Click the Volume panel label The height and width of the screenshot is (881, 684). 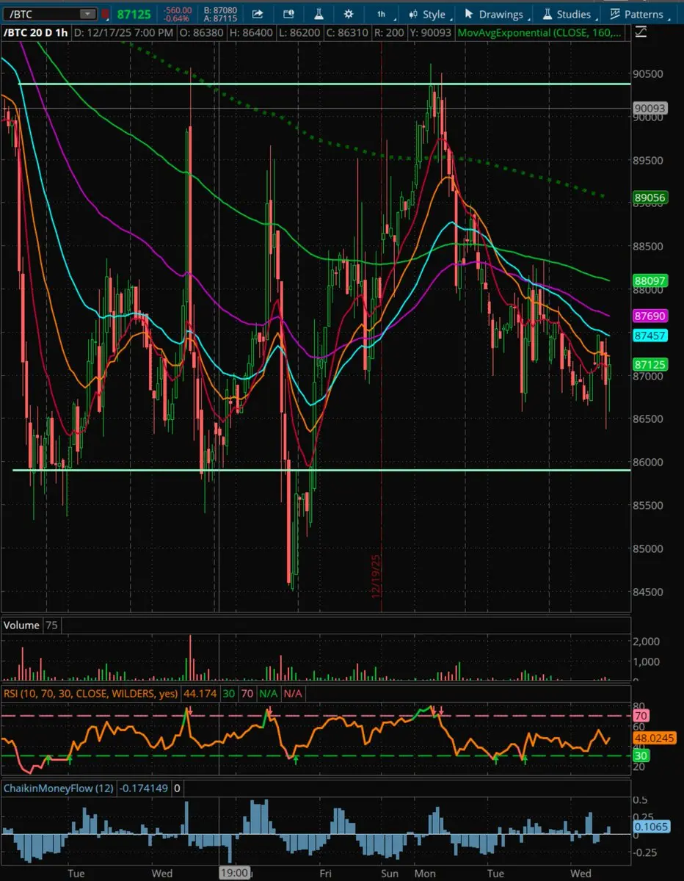(x=22, y=626)
